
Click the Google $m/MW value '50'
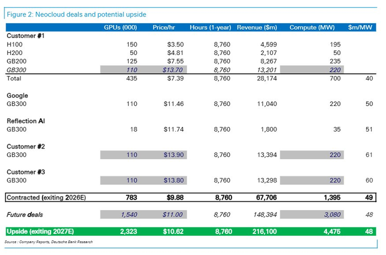(x=370, y=104)
